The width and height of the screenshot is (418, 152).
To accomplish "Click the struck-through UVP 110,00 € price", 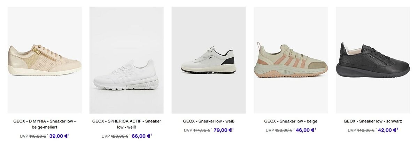I will click(33, 136).
